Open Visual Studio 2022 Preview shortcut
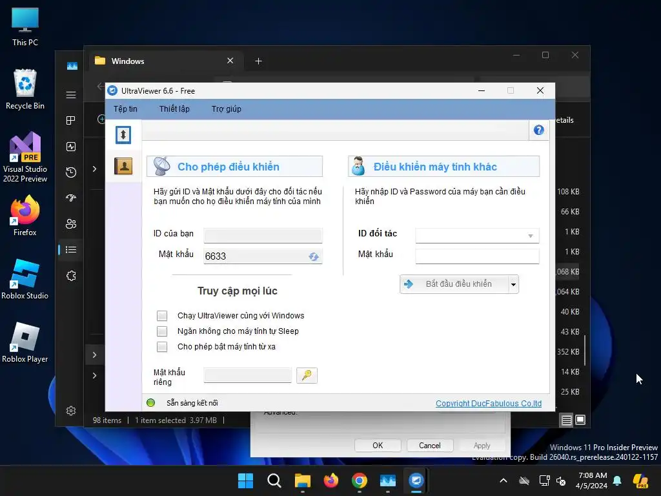The height and width of the screenshot is (496, 661). click(x=25, y=157)
